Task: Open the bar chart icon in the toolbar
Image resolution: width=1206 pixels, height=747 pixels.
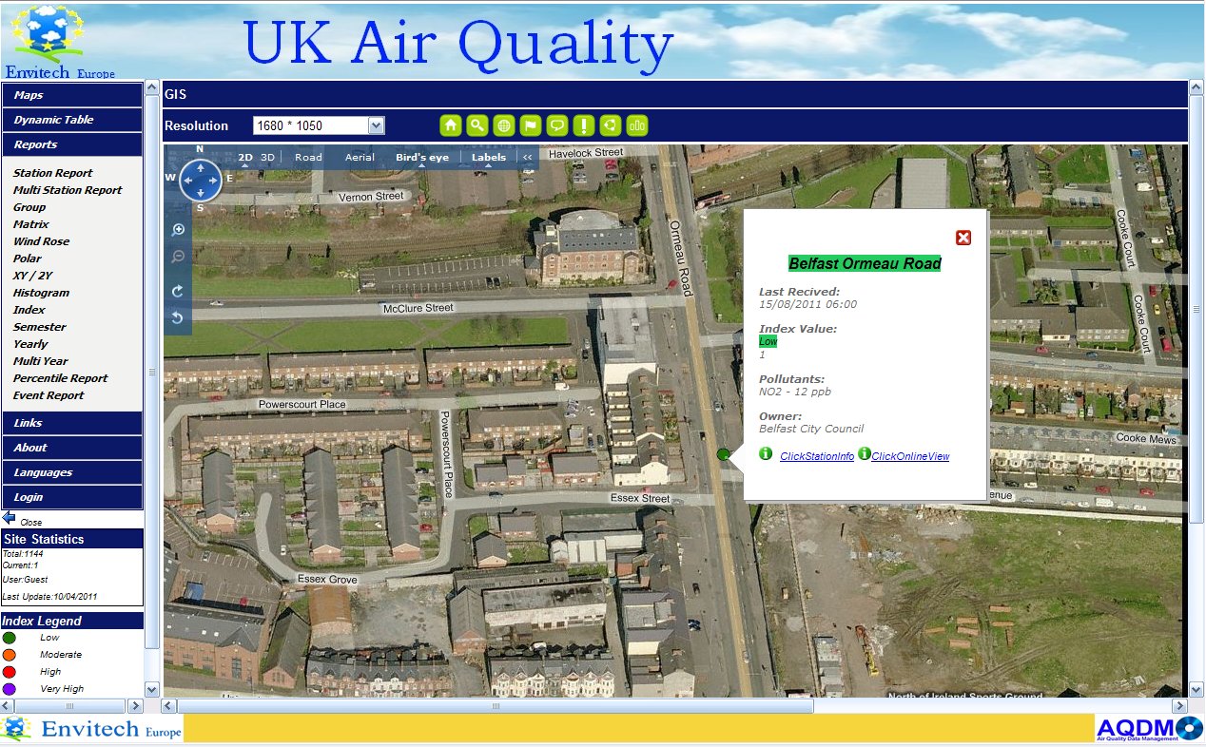Action: [636, 124]
